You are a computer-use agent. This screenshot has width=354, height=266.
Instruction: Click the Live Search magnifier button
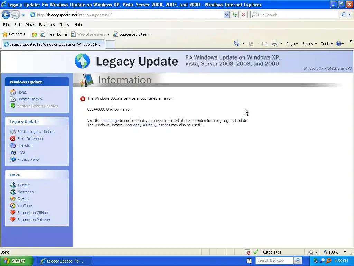click(x=343, y=15)
